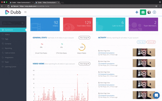The image size is (162, 101).
Task: Click the 6% CTA Click Rates gauge
Action: click(x=61, y=47)
